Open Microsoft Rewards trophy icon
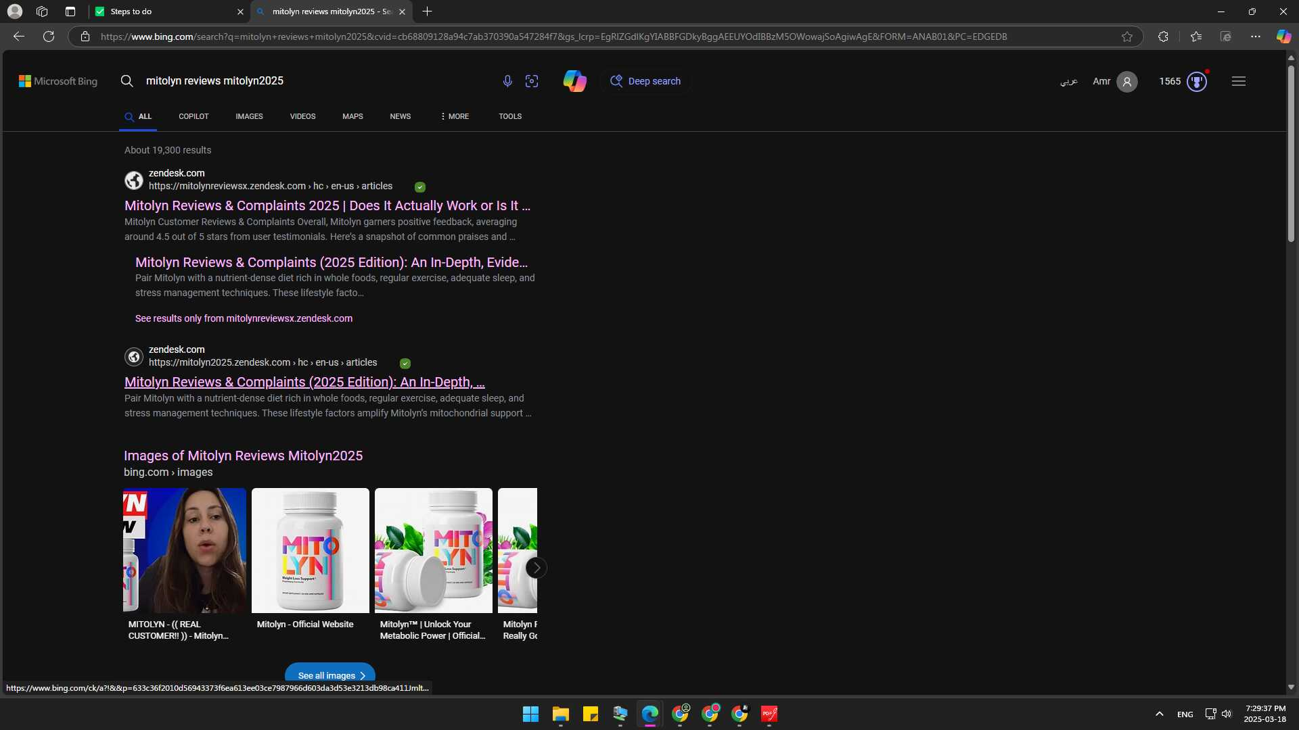This screenshot has width=1299, height=730. 1197,81
